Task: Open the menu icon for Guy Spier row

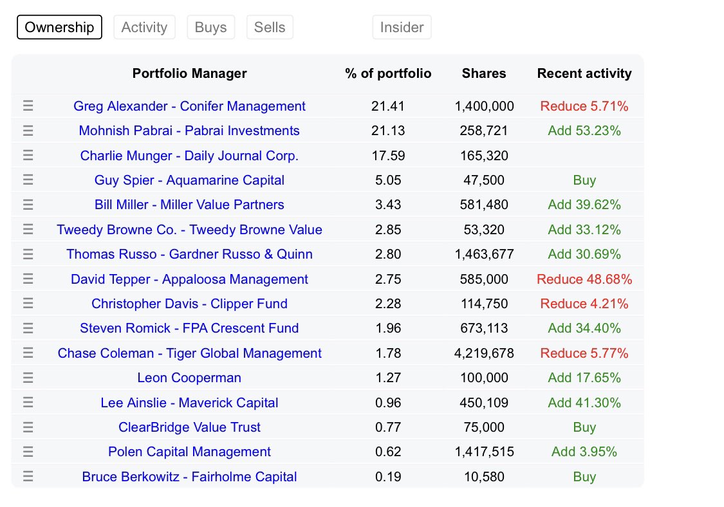Action: (28, 180)
